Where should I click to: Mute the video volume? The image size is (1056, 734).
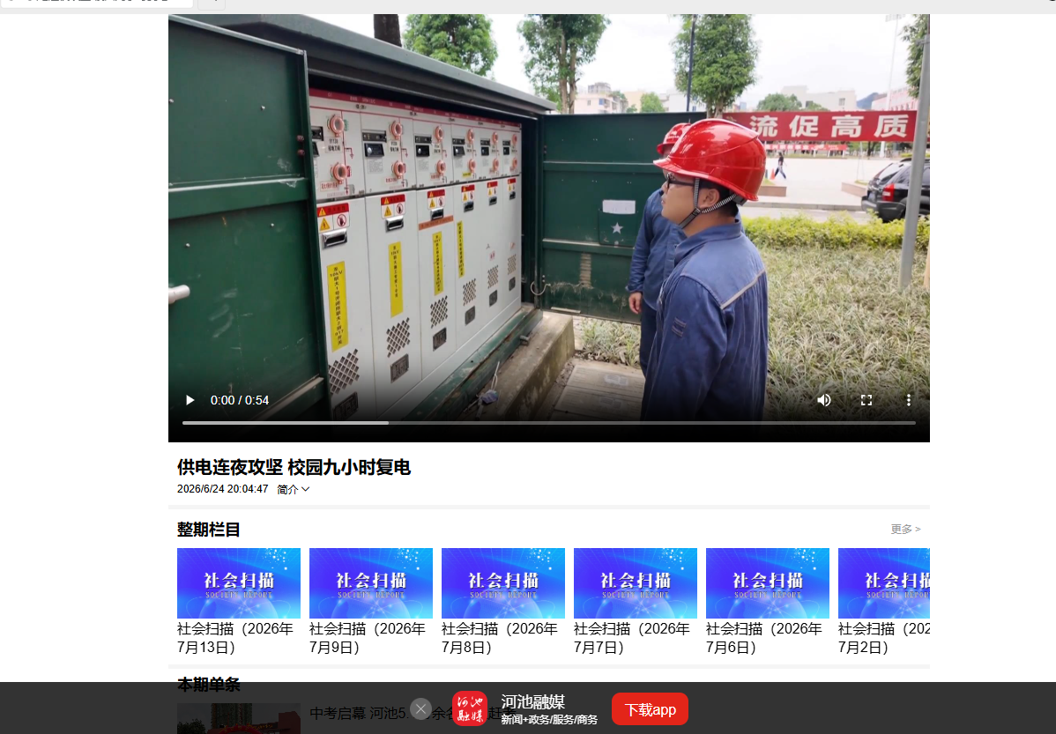[x=823, y=400]
